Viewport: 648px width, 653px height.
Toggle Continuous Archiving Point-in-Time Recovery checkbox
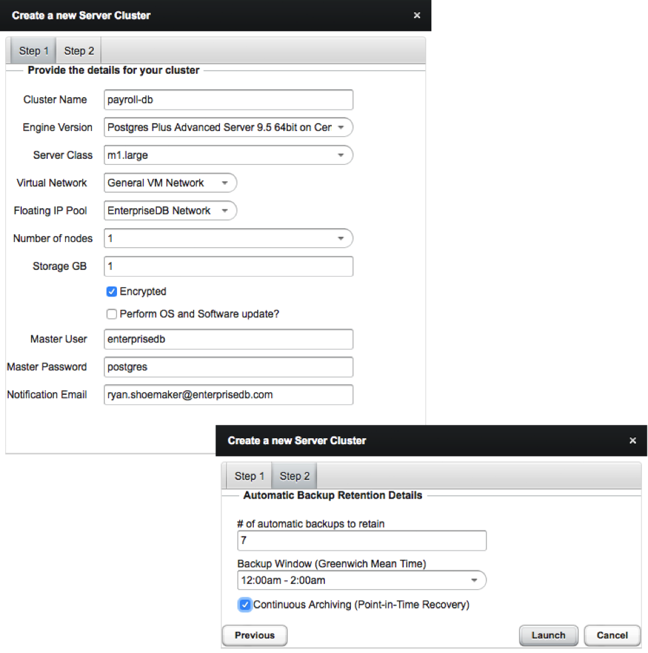(x=245, y=604)
